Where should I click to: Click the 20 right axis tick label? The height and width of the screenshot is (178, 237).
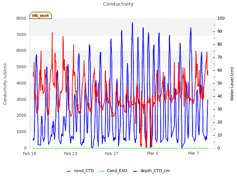point(220,122)
